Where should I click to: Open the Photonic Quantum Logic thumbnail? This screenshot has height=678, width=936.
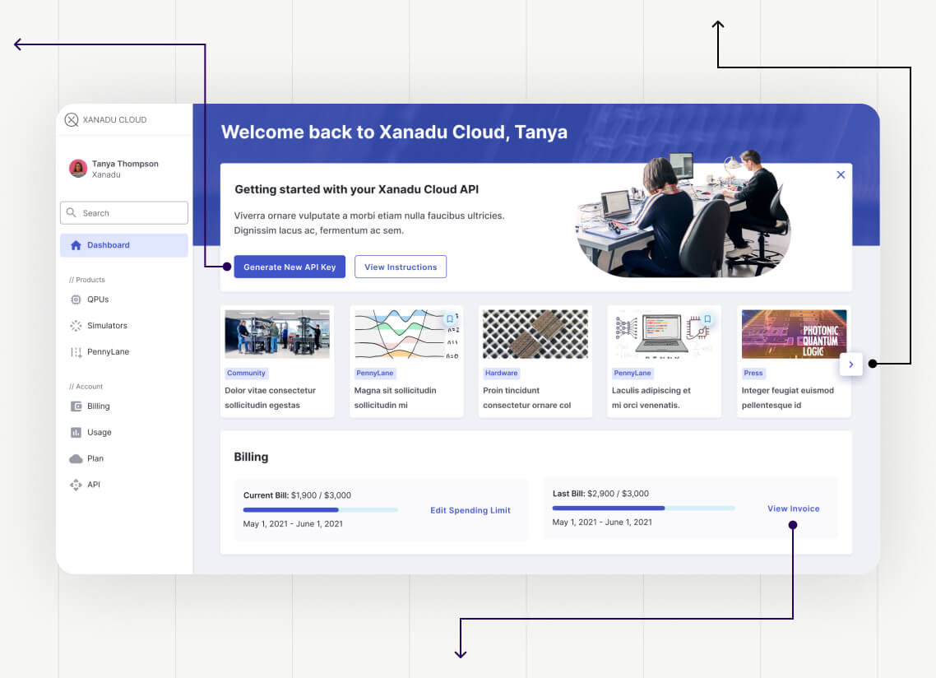point(794,334)
